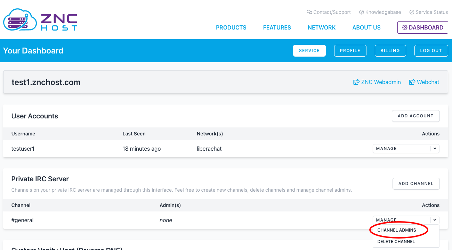Click the Contact/Support chat bubble icon
Screen dimensions: 452x250
pos(309,12)
